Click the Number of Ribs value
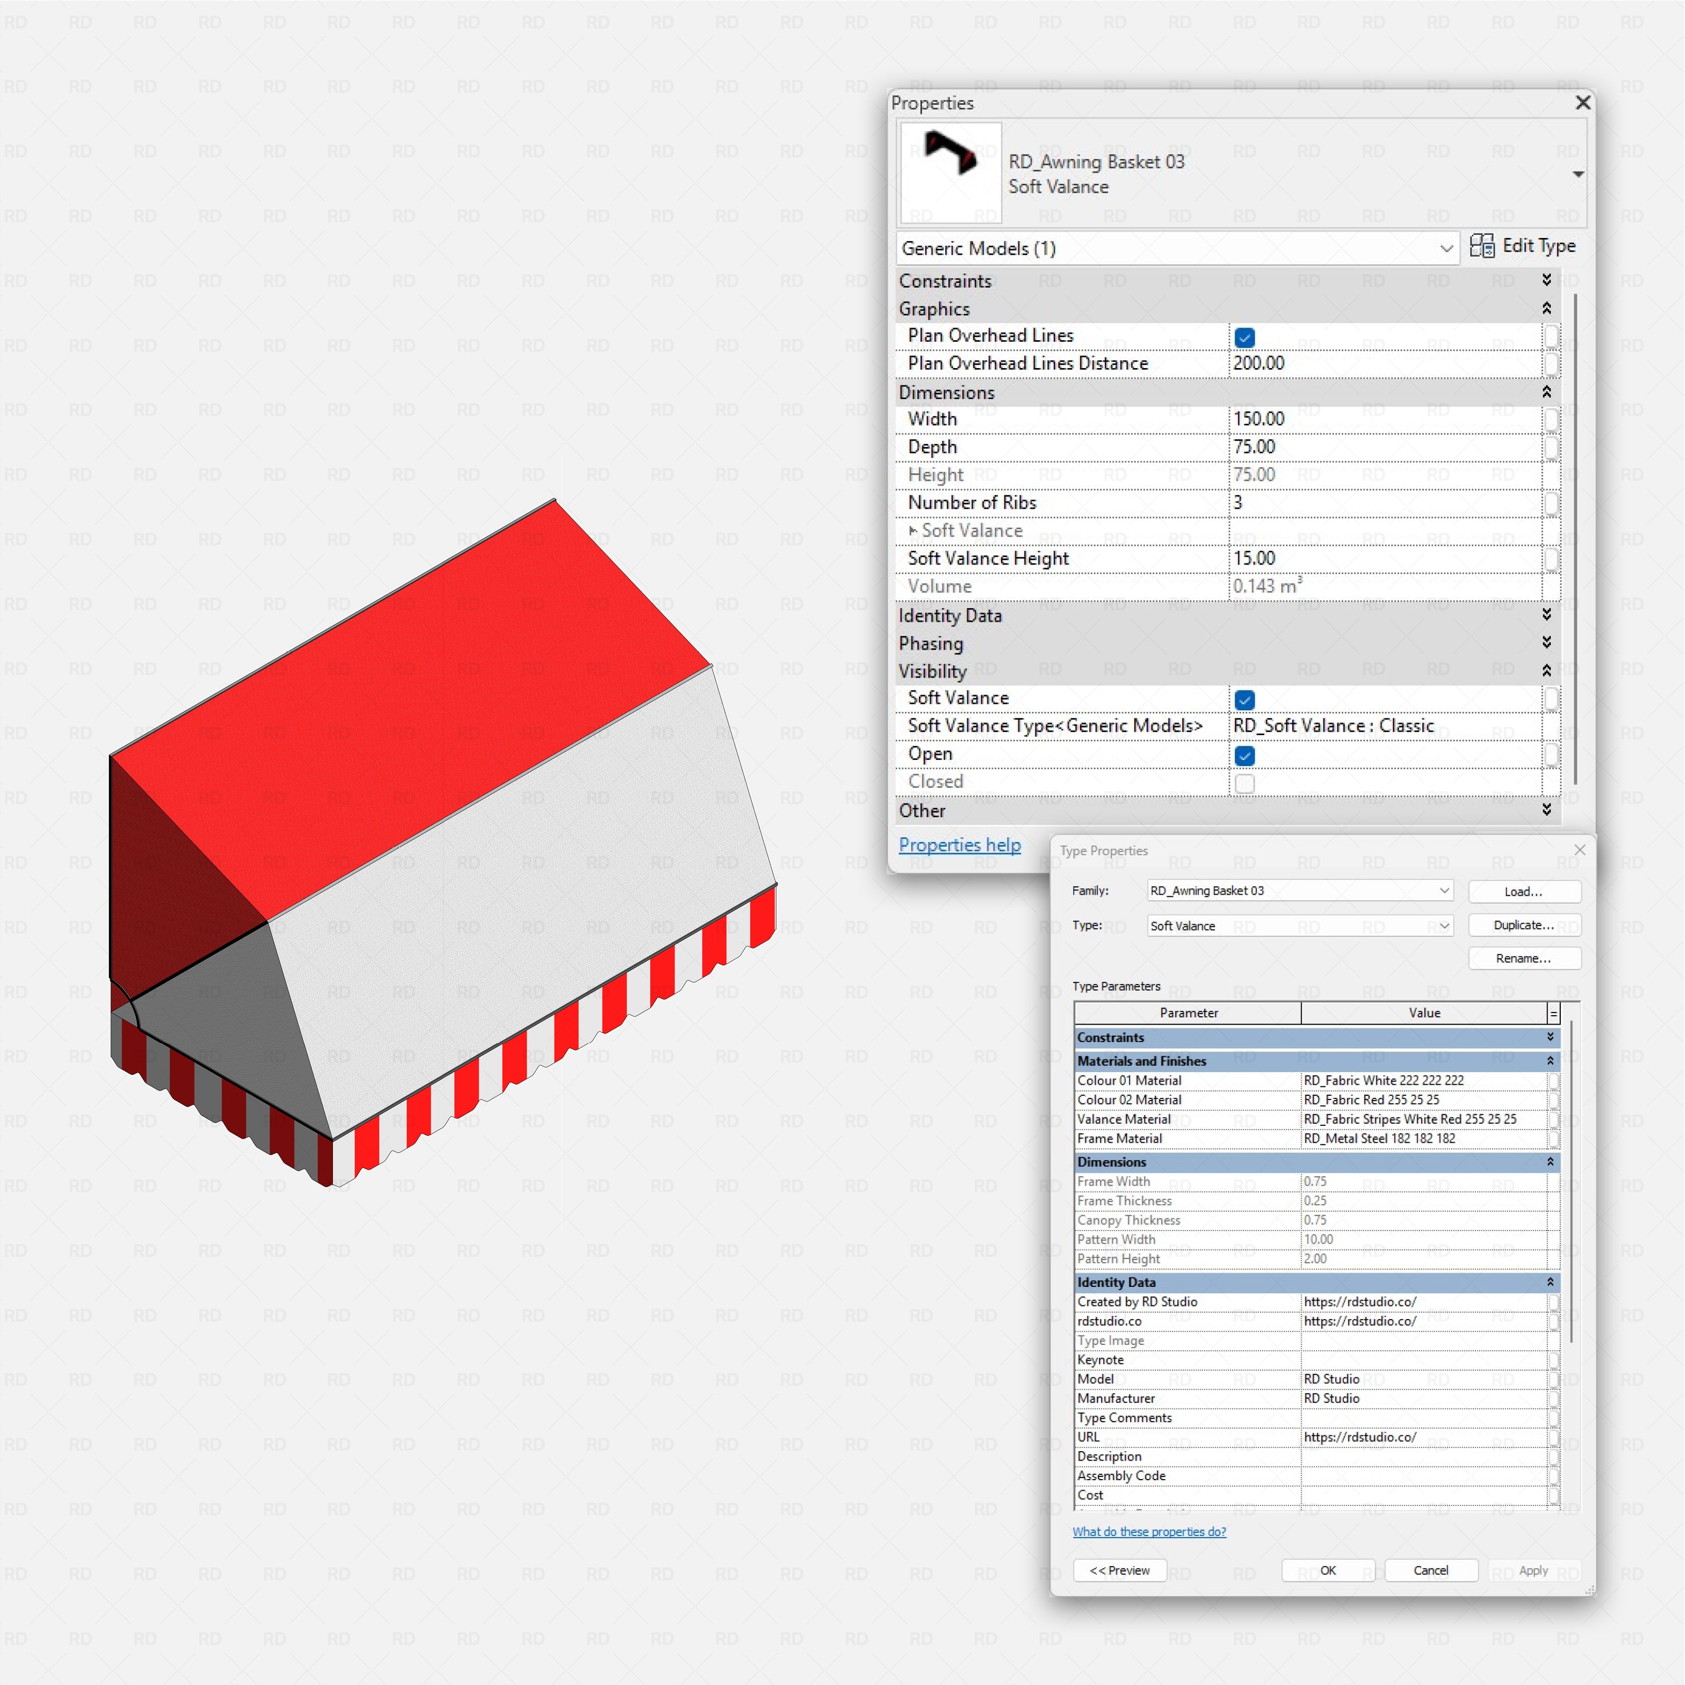This screenshot has height=1685, width=1685. (1385, 503)
